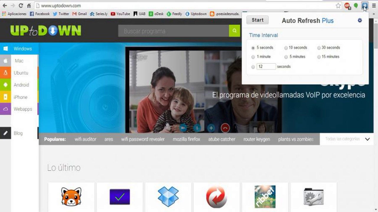This screenshot has width=378, height=212.
Task: Click the Aplicaciones apps bookmark
Action: click(14, 14)
